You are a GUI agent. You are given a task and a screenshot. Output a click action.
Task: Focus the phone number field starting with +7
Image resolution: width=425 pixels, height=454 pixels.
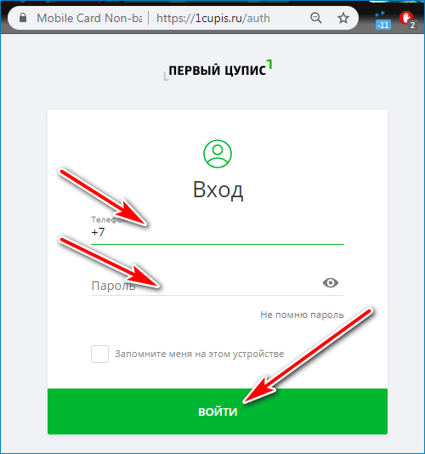[218, 233]
